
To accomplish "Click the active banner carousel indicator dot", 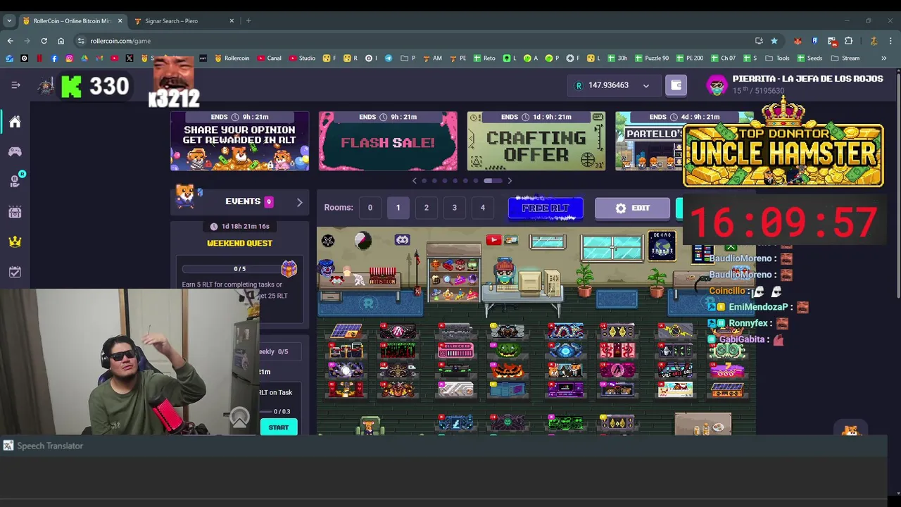I will [493, 181].
